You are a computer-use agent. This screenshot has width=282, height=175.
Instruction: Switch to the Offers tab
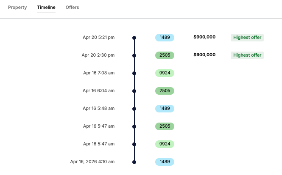click(72, 8)
